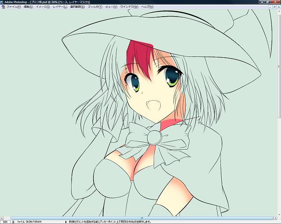Open the ウインドウ(W) menu

(x=129, y=7)
